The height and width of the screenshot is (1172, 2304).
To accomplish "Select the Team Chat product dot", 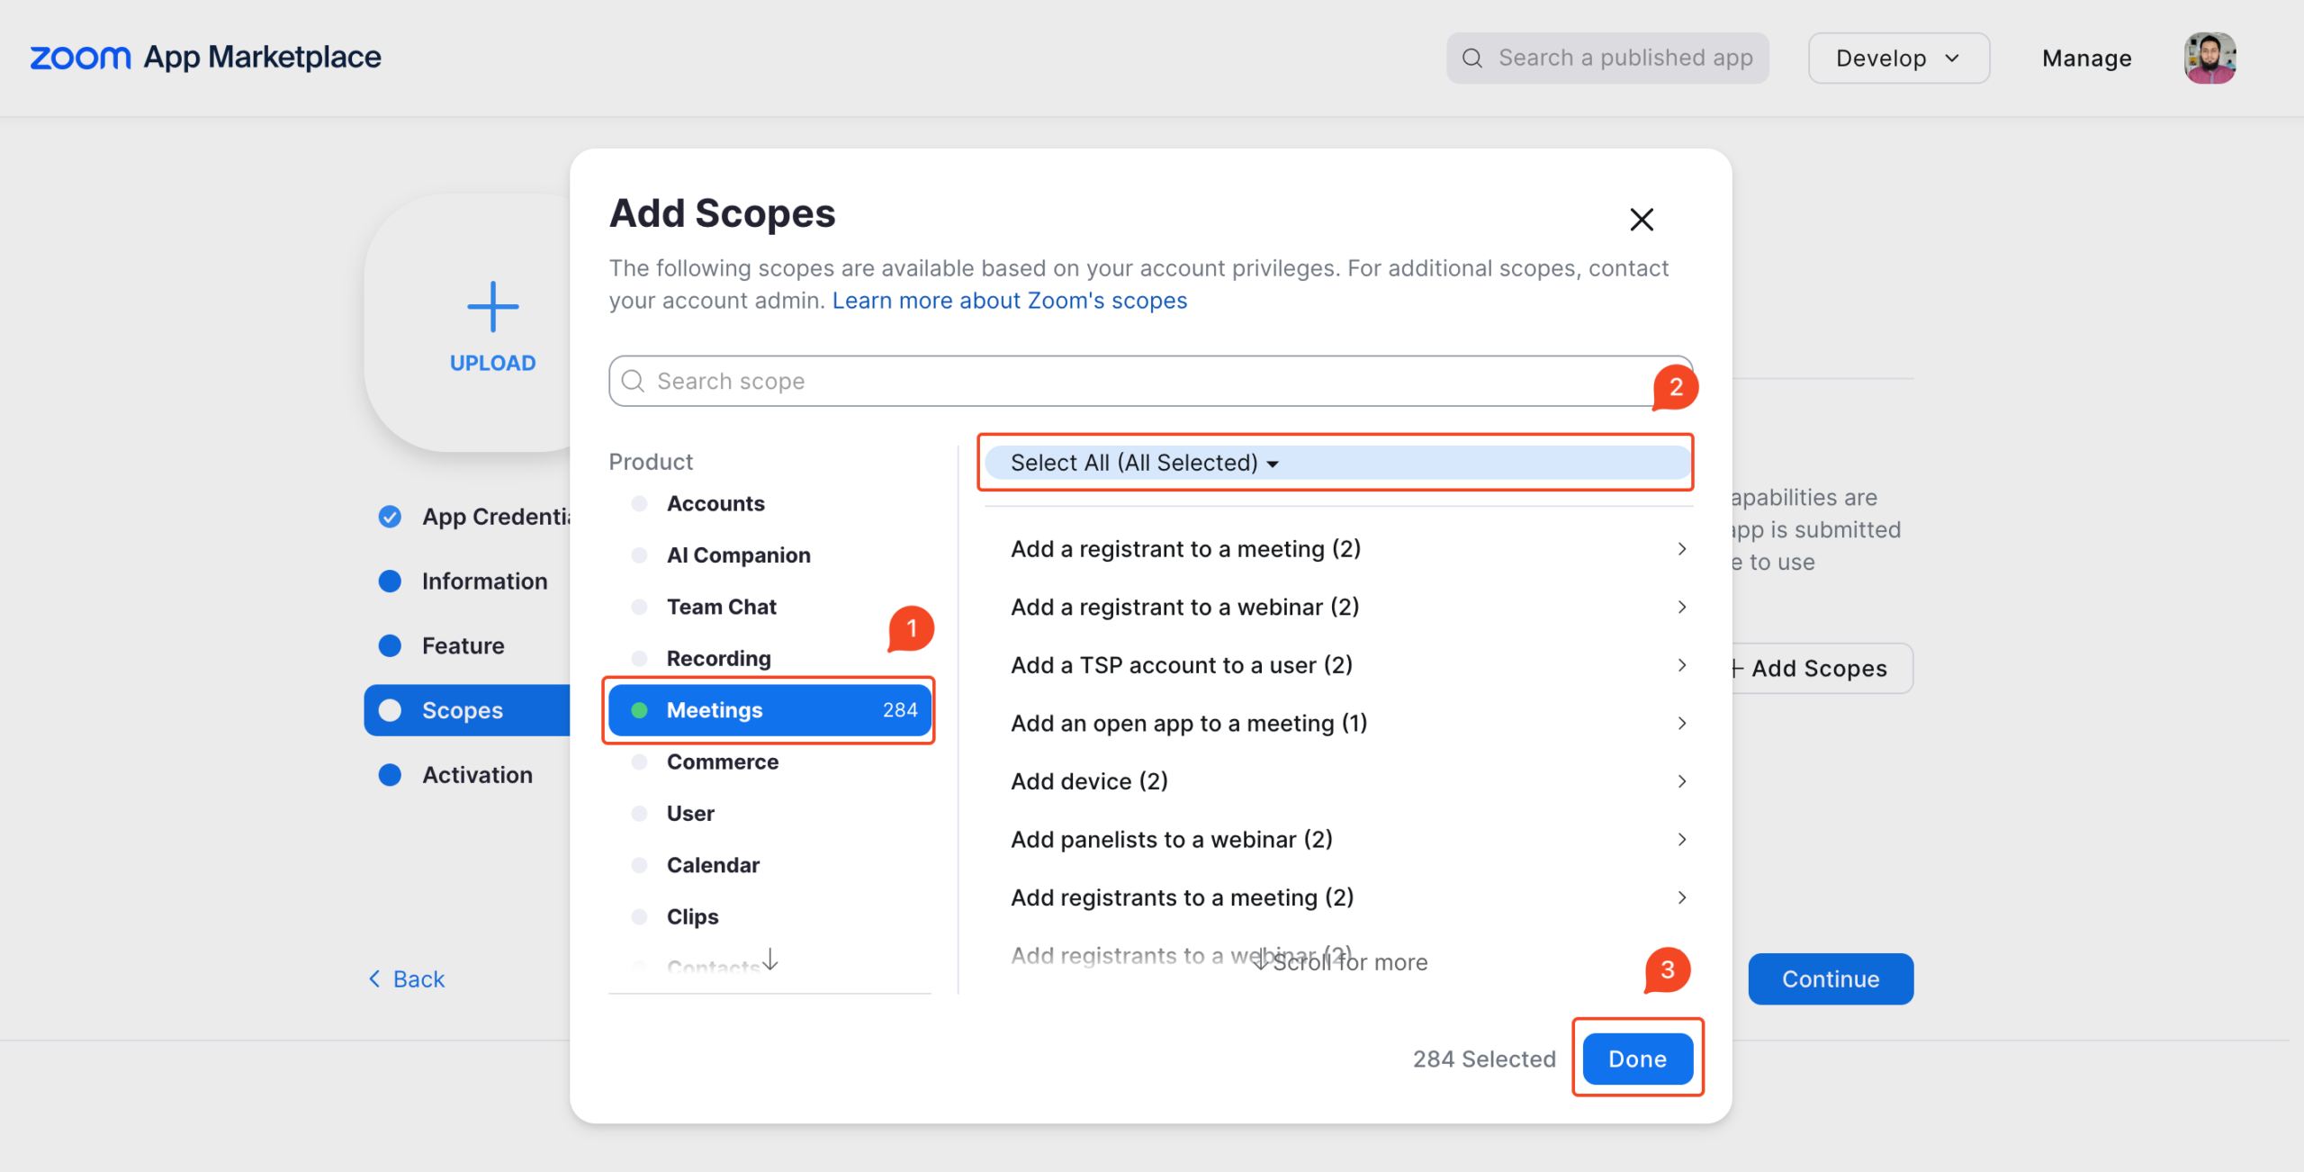I will pyautogui.click(x=639, y=607).
